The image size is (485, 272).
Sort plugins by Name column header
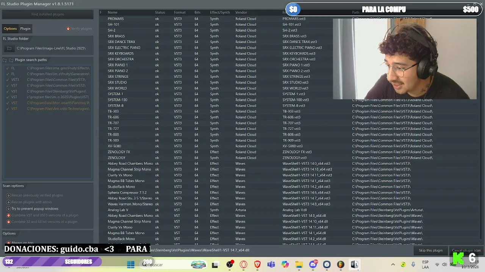coord(113,12)
